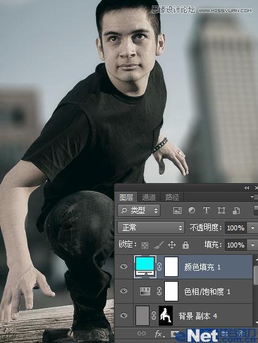The height and width of the screenshot is (343, 258).
Task: Click the layers list scrollbar thumb
Action: (x=256, y=275)
